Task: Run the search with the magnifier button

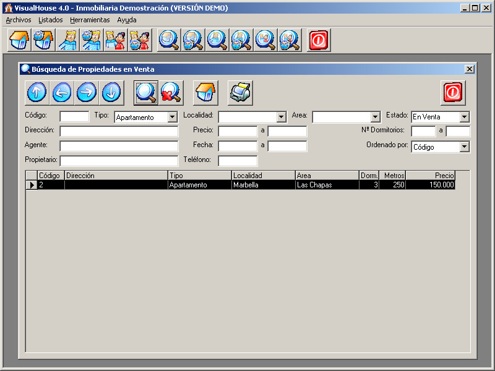Action: [x=146, y=93]
